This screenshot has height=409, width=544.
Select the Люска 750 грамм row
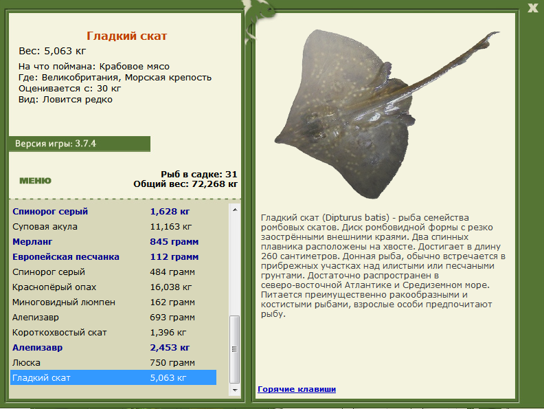[x=113, y=362]
